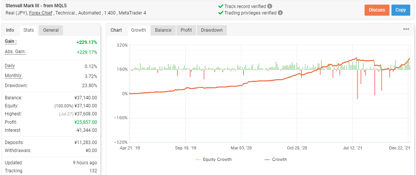The width and height of the screenshot is (416, 175).
Task: Select the Growth chart tab
Action: pyautogui.click(x=139, y=30)
